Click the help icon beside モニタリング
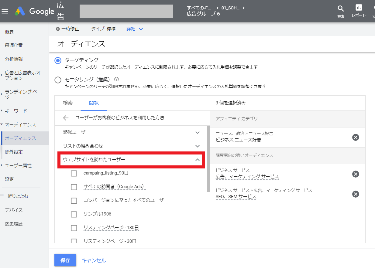 point(116,79)
